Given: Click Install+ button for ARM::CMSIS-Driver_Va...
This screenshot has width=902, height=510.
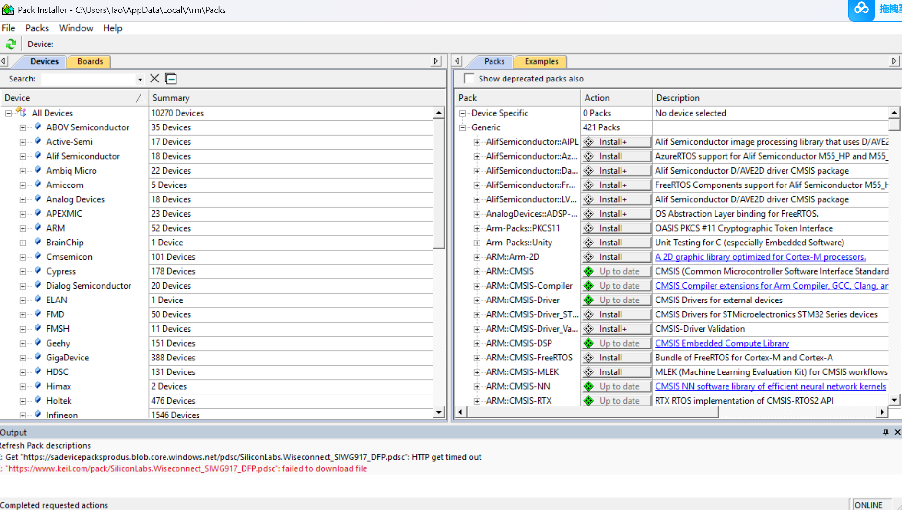Looking at the screenshot, I should point(617,329).
